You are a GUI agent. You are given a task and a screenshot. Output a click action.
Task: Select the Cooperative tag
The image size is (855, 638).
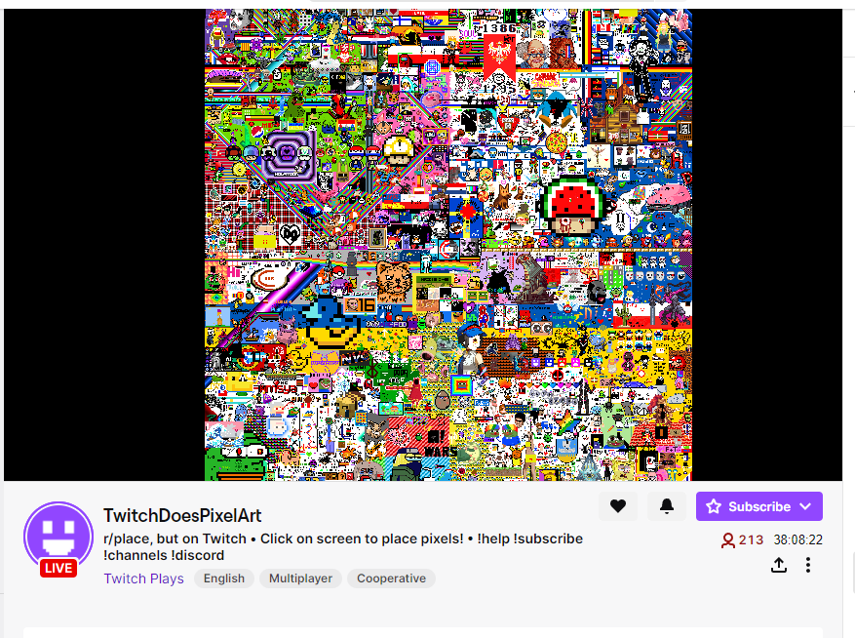pos(391,578)
